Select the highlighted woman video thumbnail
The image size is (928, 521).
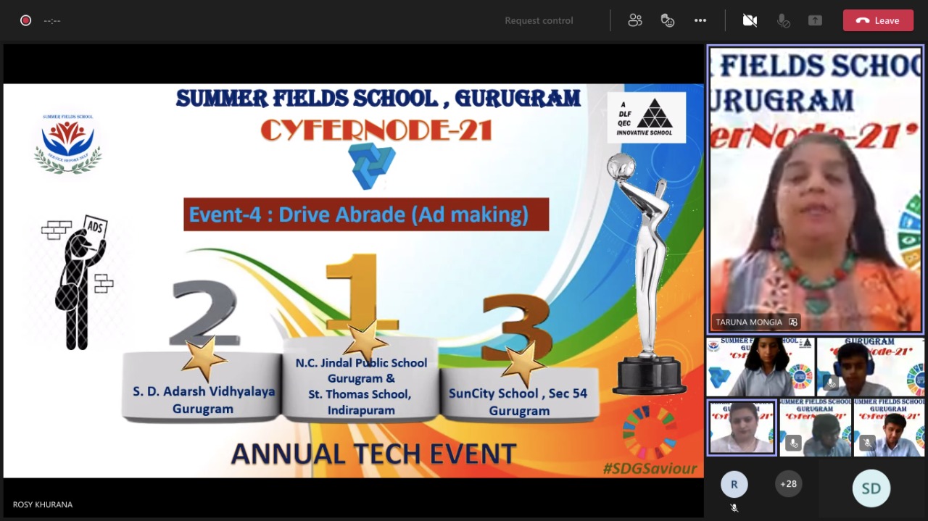coord(742,427)
